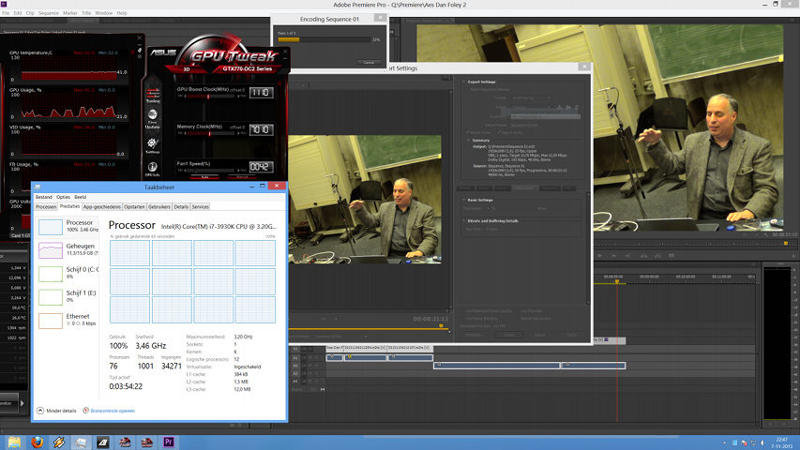Cancel the Encoding Sequence 01 job
The image size is (800, 450).
coord(369,63)
